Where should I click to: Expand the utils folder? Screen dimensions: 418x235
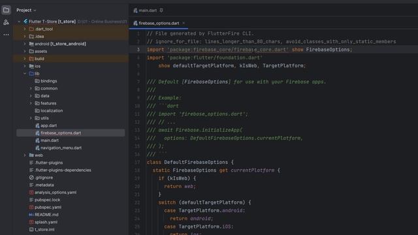click(31, 118)
